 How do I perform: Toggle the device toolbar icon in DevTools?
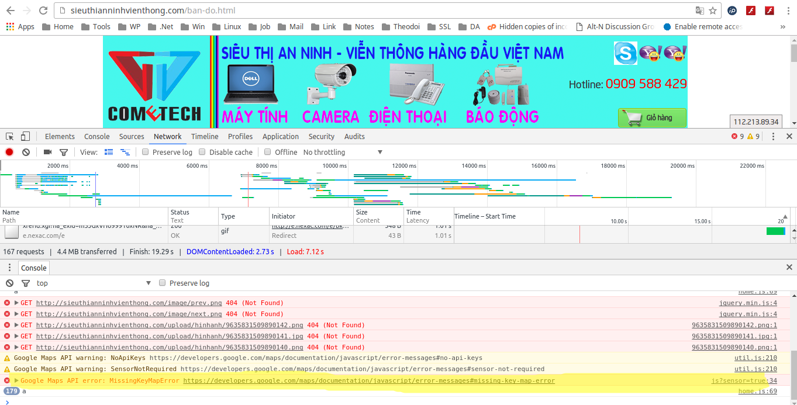[x=25, y=136]
